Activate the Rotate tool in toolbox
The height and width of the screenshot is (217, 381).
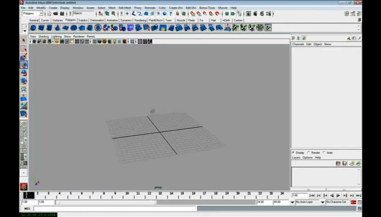click(24, 73)
